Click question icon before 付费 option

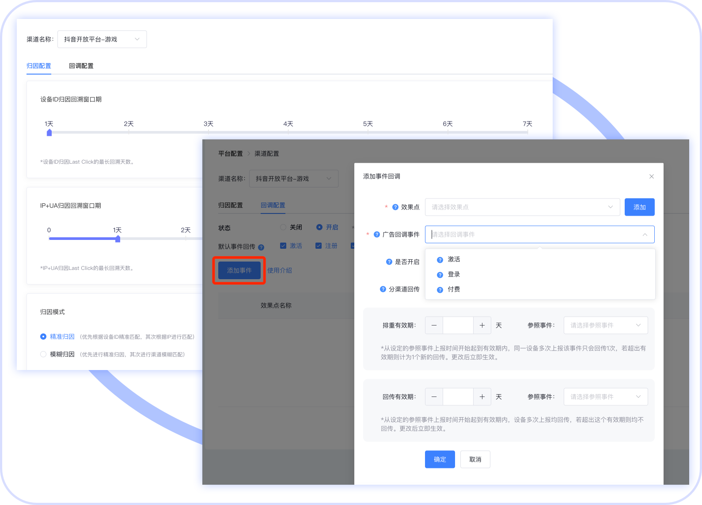click(440, 290)
